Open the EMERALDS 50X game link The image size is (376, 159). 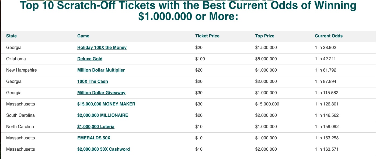click(x=94, y=138)
